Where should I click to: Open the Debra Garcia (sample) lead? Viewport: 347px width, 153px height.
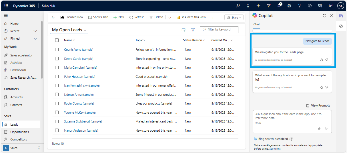[79, 59]
